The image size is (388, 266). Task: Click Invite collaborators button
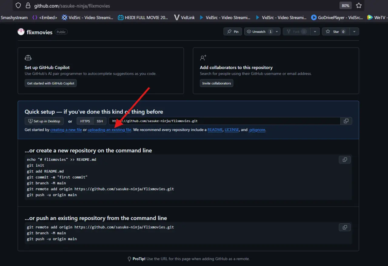pyautogui.click(x=216, y=83)
